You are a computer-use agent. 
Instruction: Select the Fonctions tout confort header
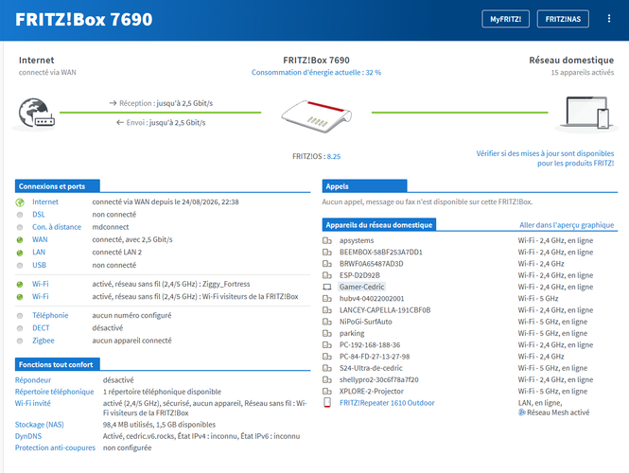coord(58,364)
